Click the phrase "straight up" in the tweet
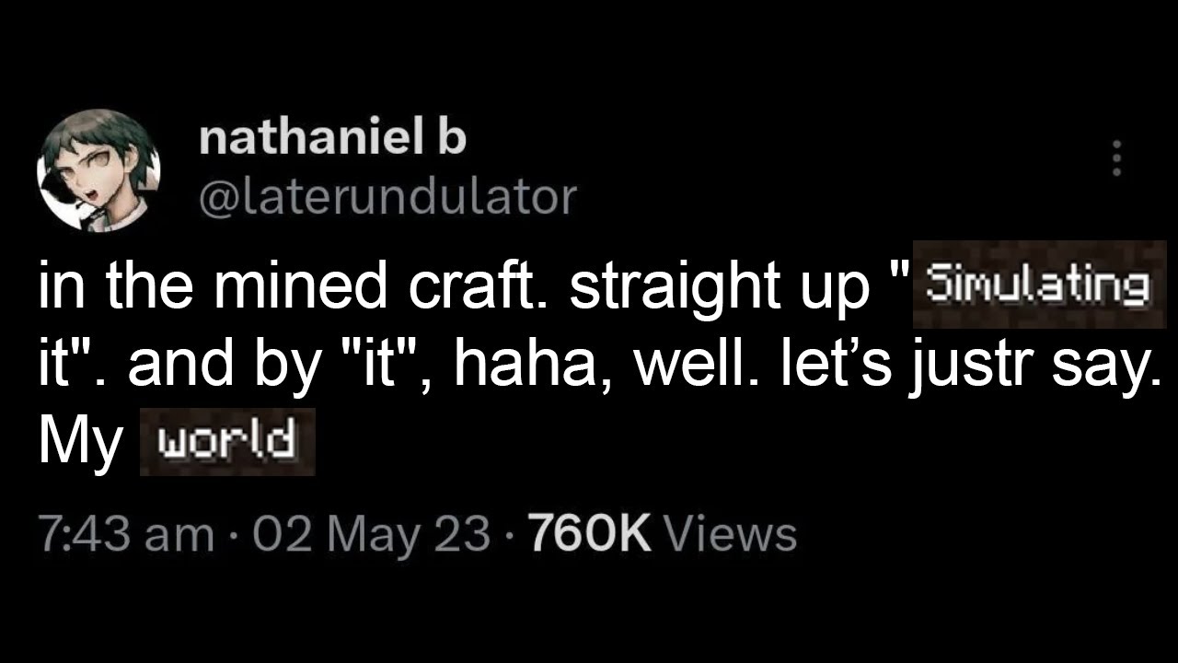This screenshot has width=1178, height=663. [720, 288]
